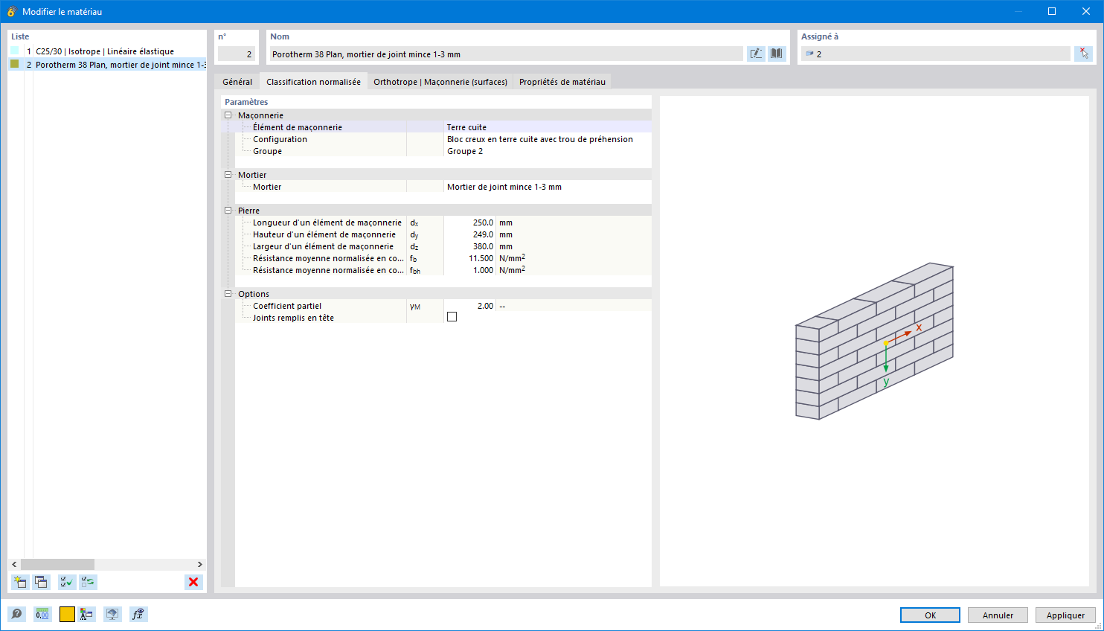The height and width of the screenshot is (631, 1104).
Task: Click the 'Coefficient partiel' label
Action: 287,306
